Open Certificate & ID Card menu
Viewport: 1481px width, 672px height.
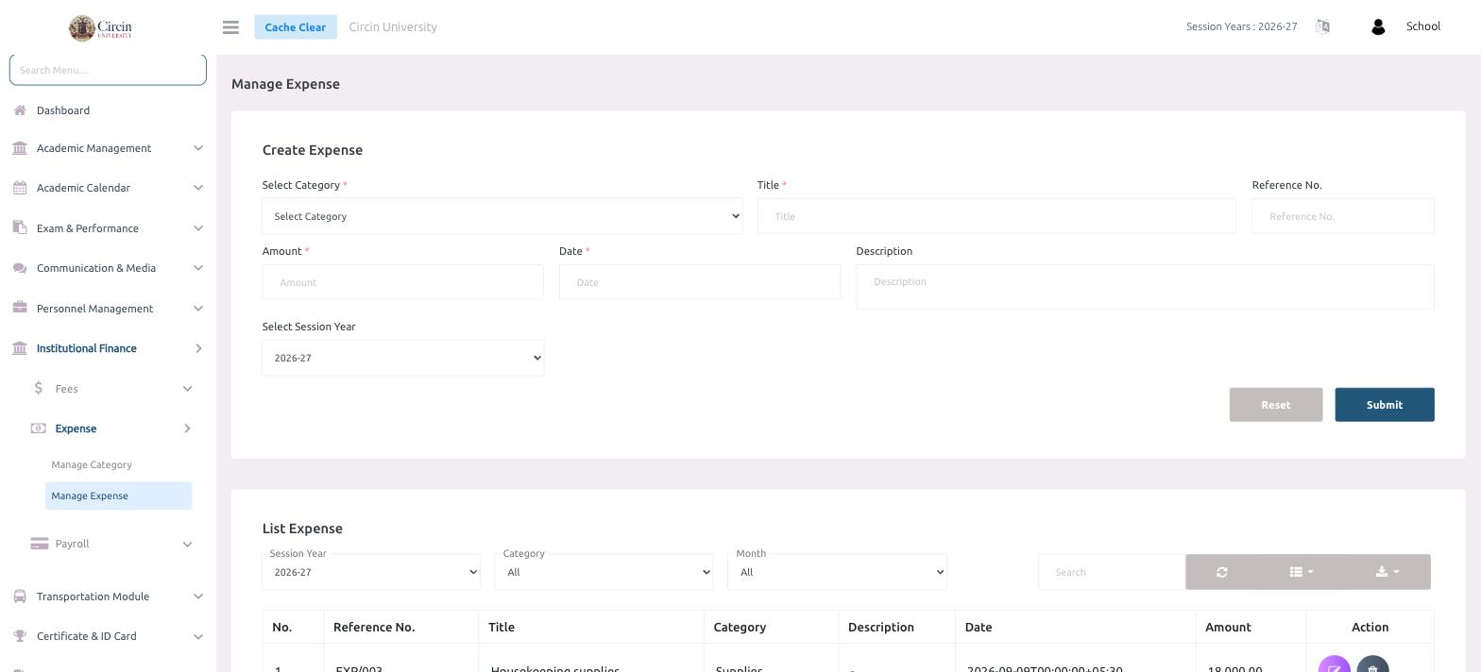86,636
